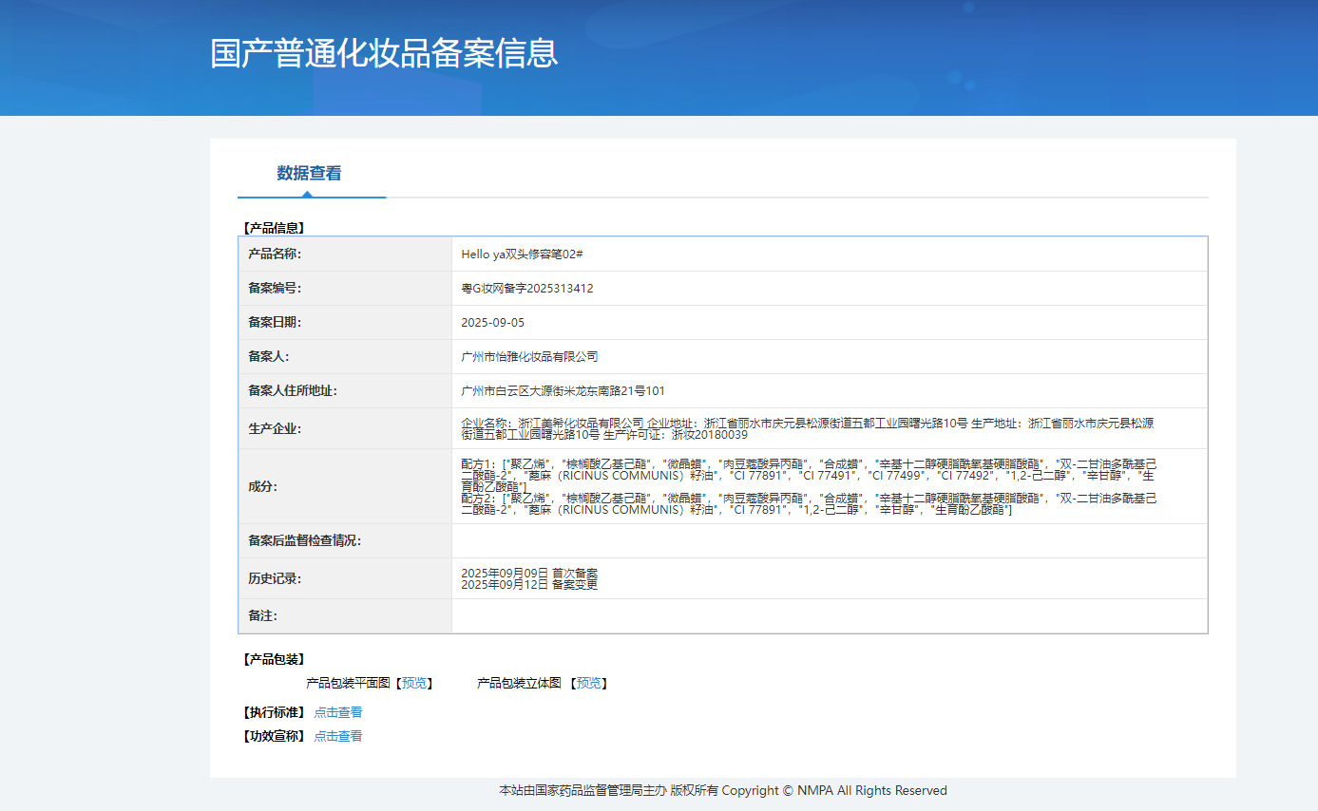Click the 配方2 ingredient list text
1318x811 pixels.
809,504
